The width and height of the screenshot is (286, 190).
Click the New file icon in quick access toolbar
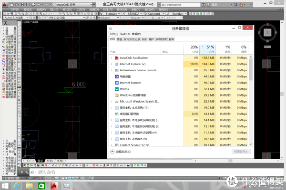(11, 5)
